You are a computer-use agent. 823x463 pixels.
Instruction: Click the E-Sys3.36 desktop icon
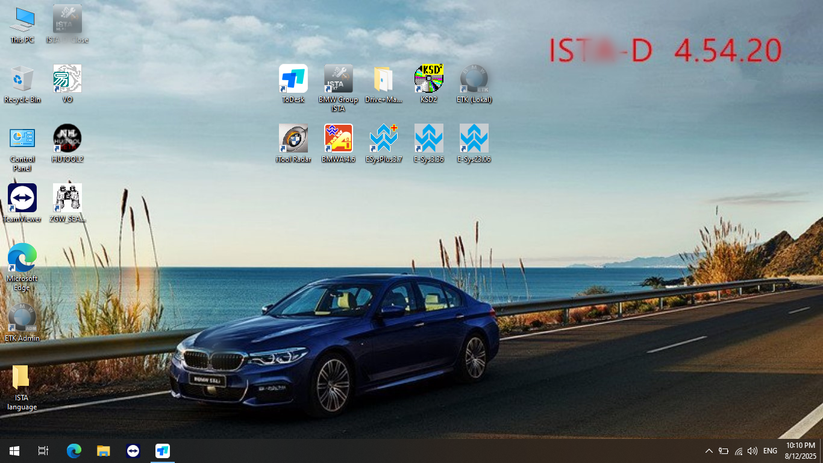(428, 139)
